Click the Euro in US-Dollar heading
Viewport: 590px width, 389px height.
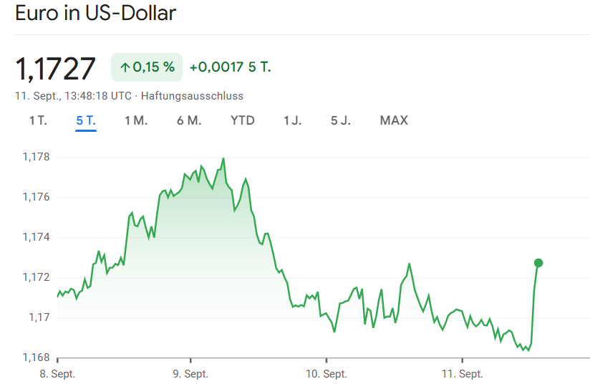point(96,14)
